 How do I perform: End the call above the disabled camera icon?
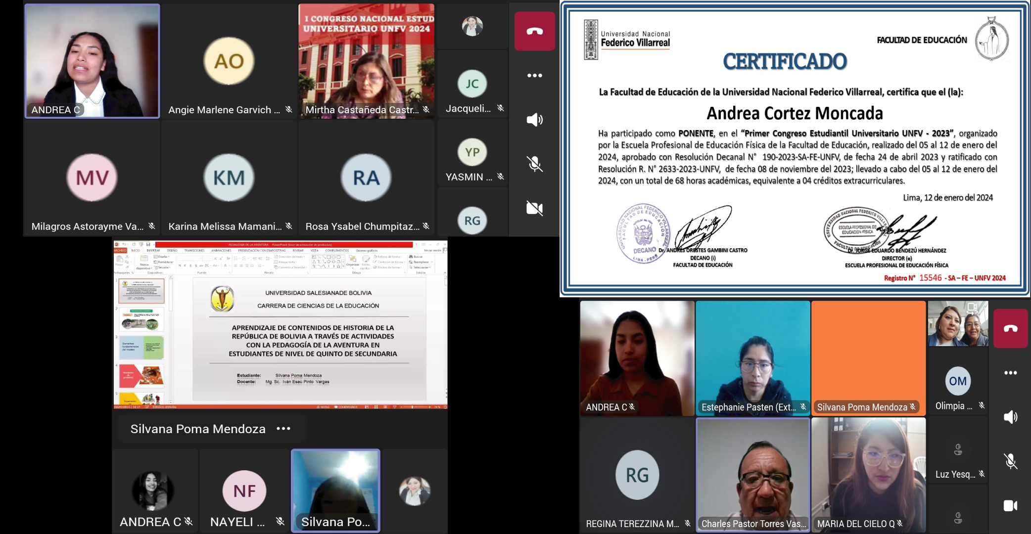(x=534, y=32)
